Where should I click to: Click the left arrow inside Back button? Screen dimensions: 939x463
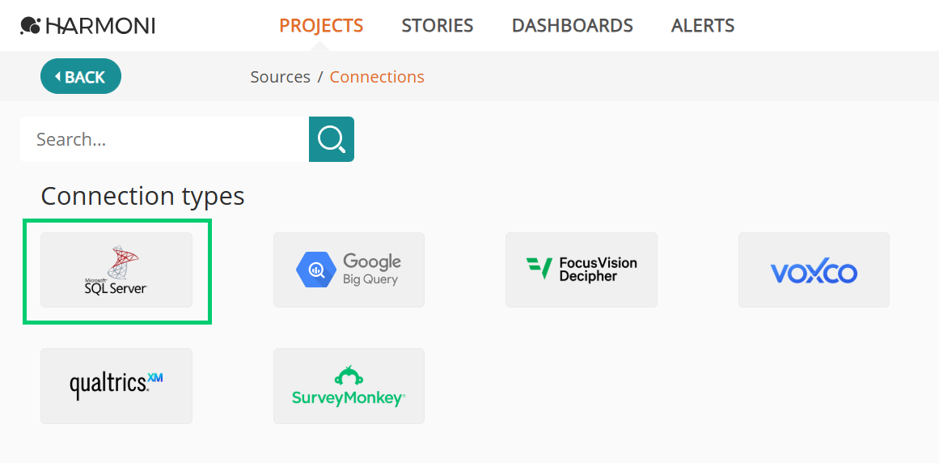[57, 77]
